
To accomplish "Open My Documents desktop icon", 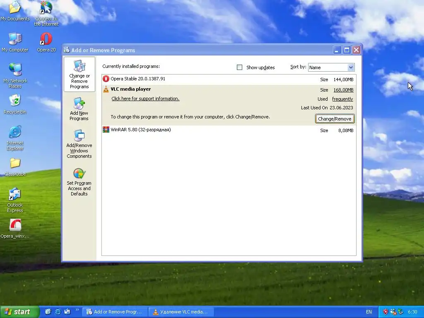I will pyautogui.click(x=15, y=11).
